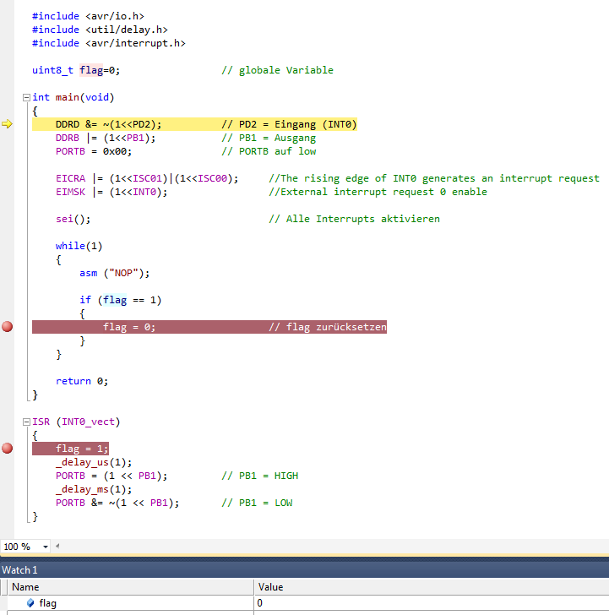Select the Watch 1 panel title
This screenshot has height=615, width=609.
pyautogui.click(x=20, y=570)
